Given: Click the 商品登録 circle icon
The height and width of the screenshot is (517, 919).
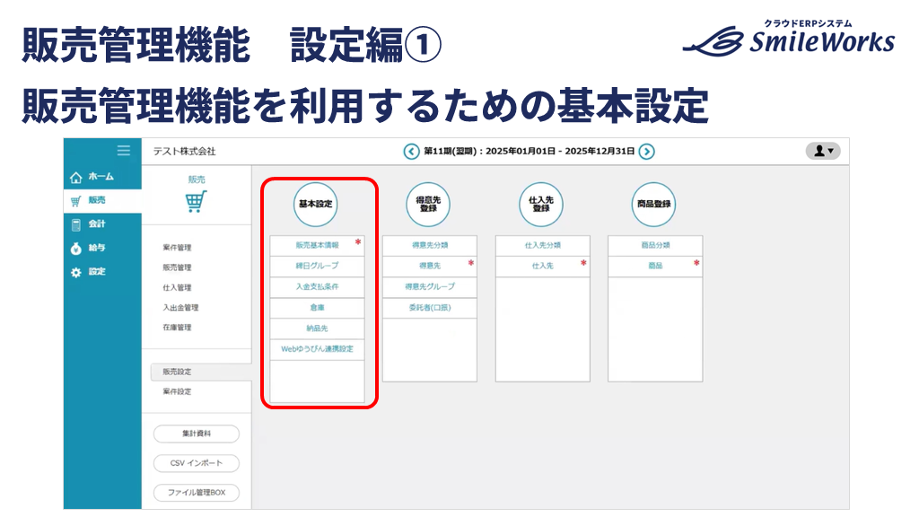Looking at the screenshot, I should [x=653, y=204].
